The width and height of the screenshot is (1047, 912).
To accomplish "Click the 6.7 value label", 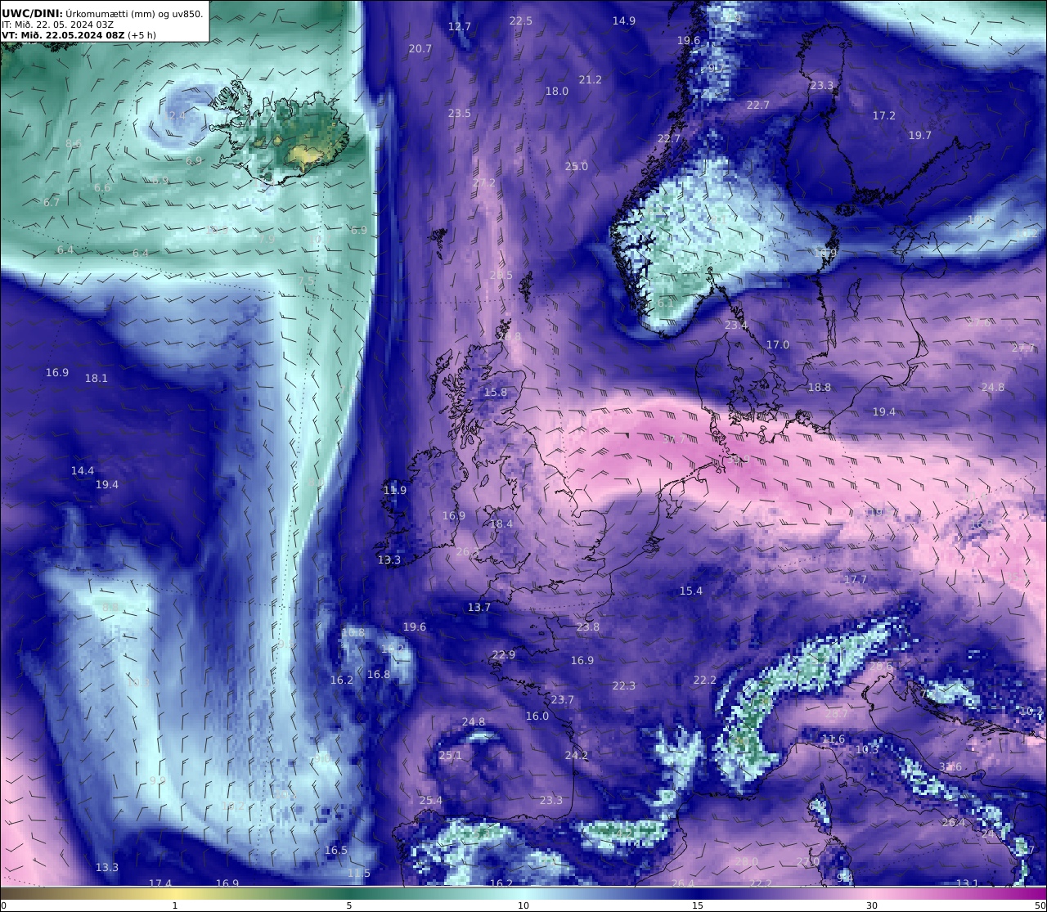I will [52, 203].
